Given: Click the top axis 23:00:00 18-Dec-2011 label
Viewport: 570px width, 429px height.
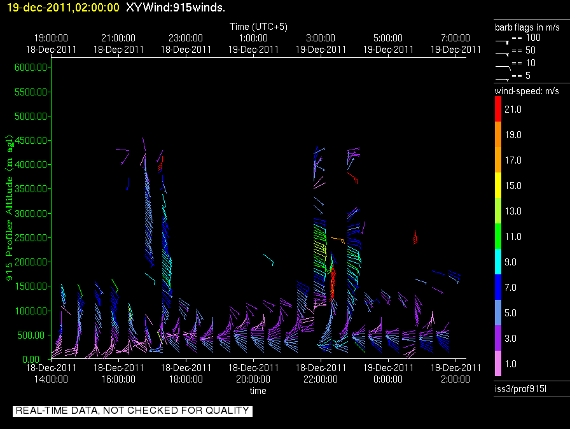Looking at the screenshot, I should tap(186, 44).
